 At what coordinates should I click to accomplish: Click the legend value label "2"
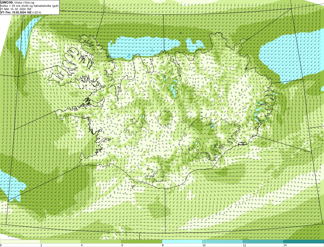41,245
